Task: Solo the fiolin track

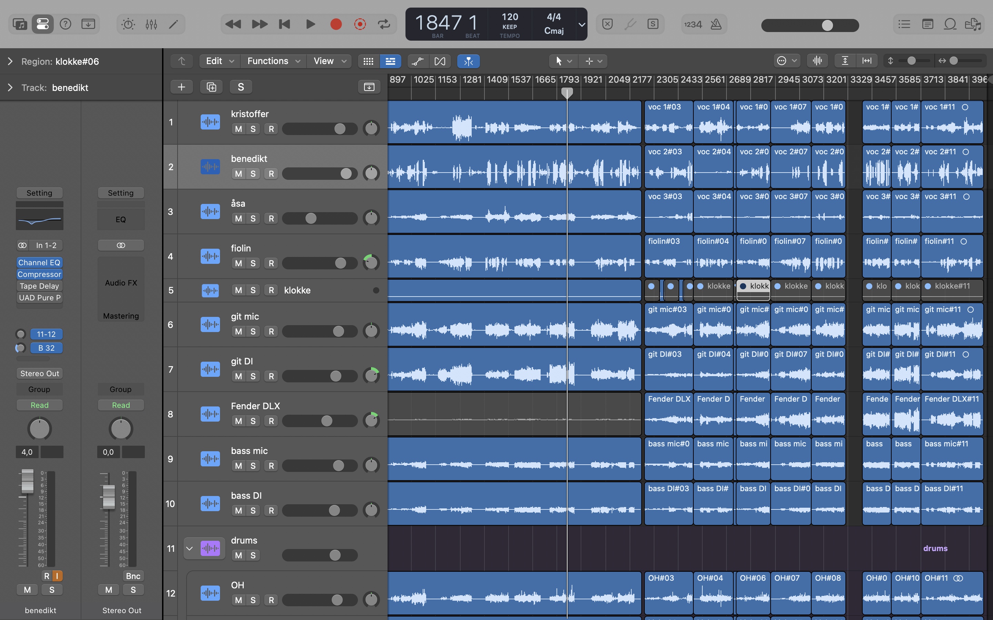Action: (253, 263)
